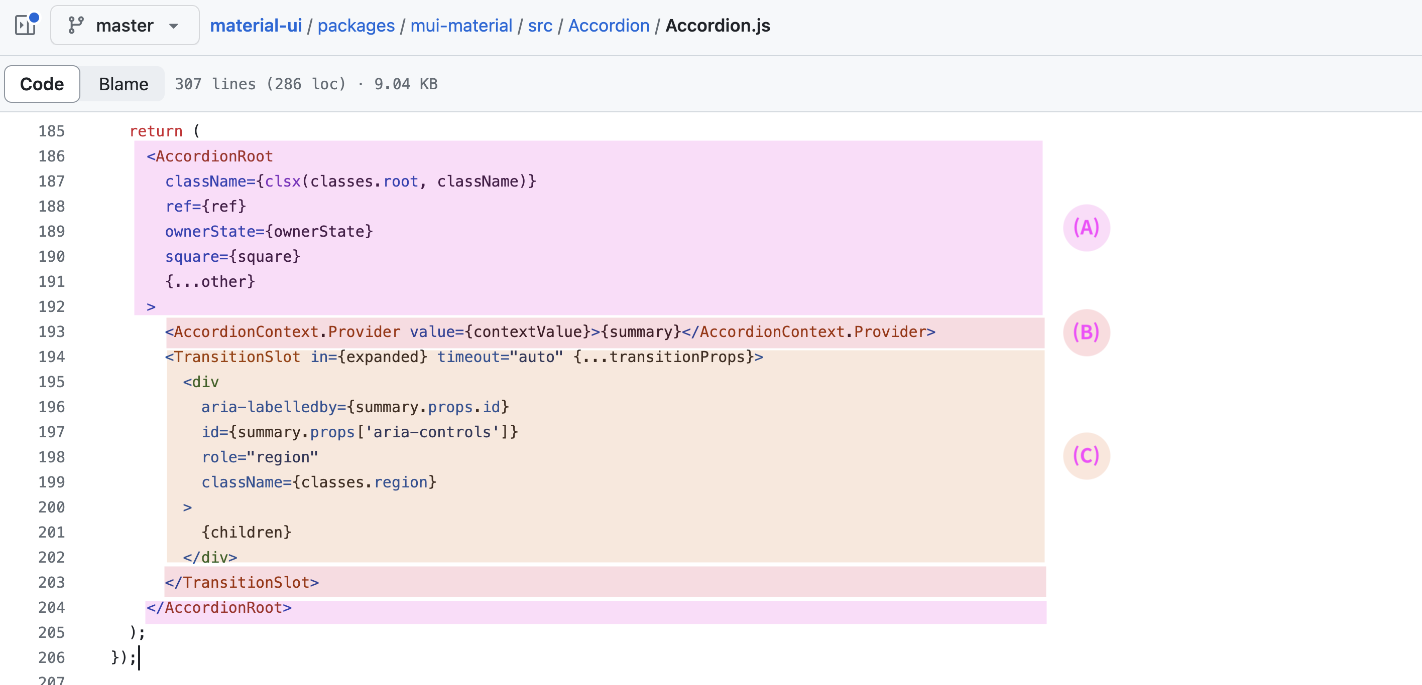Click the ownerState={ownerState} prop
The image size is (1422, 685).
(269, 232)
